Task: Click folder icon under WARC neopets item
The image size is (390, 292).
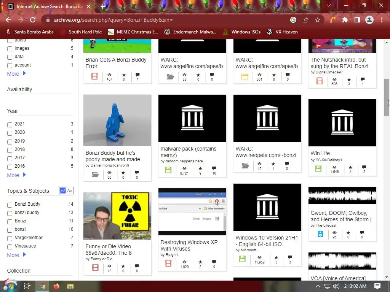Action: click(245, 166)
